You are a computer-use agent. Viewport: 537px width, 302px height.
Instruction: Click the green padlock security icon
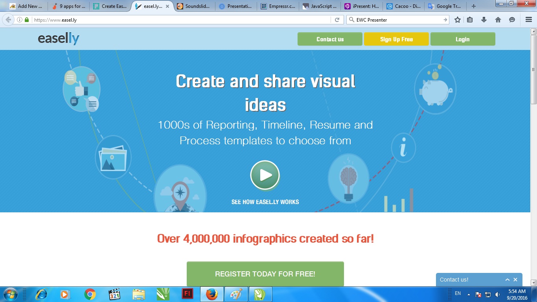pyautogui.click(x=27, y=20)
